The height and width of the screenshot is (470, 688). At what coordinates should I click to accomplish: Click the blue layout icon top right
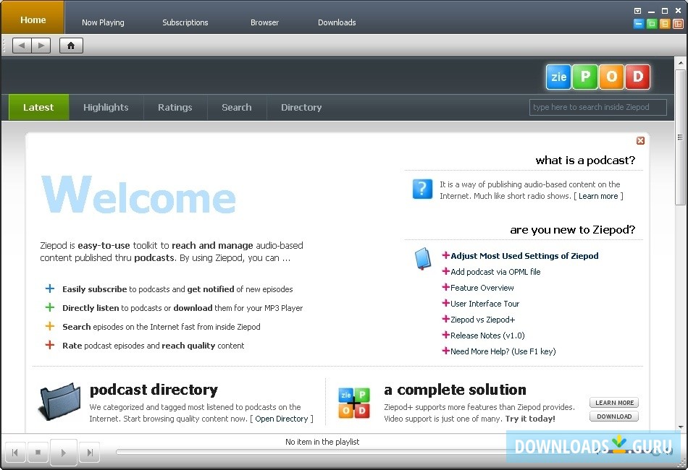(639, 24)
